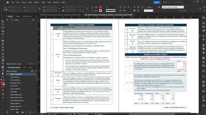Click the Share button
The width and height of the screenshot is (206, 115).
pos(157,2)
